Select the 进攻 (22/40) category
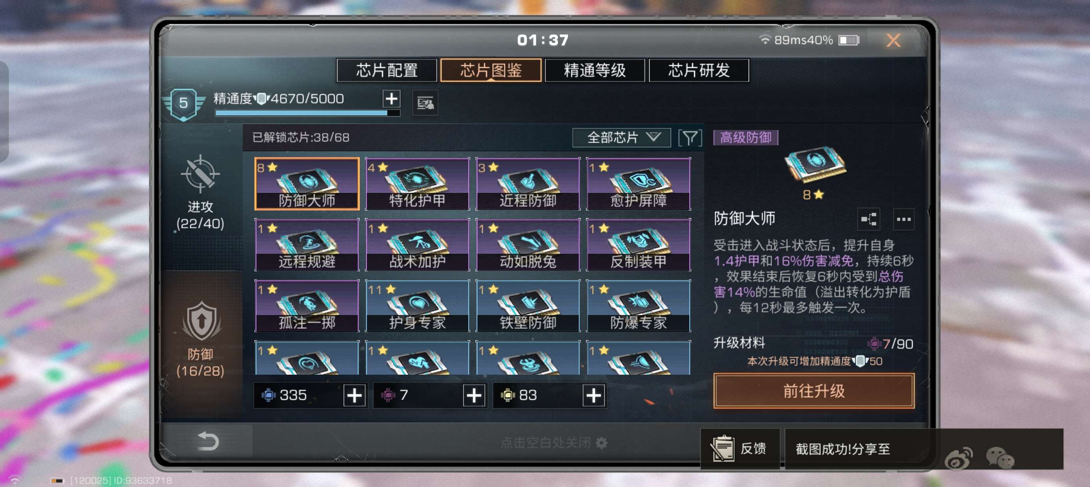1090x487 pixels. (x=200, y=193)
